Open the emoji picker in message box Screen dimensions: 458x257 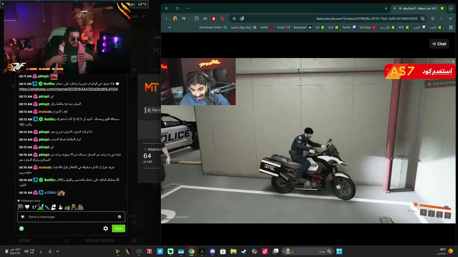coord(120,217)
